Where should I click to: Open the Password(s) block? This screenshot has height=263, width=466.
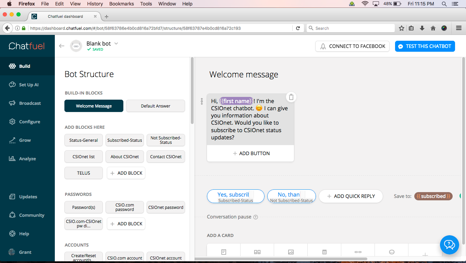coord(84,207)
